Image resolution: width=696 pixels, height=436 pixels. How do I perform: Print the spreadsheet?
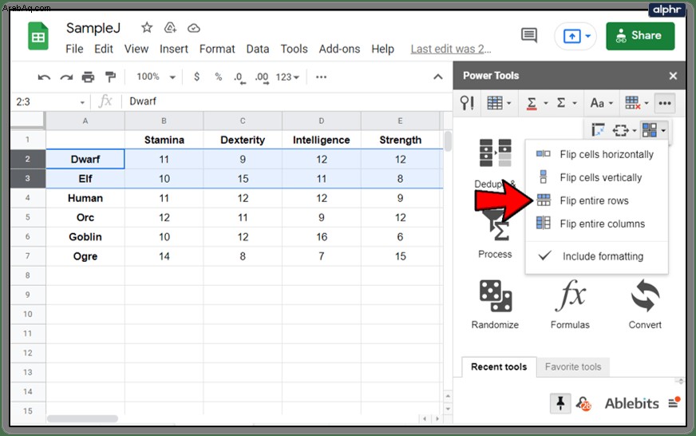(89, 77)
